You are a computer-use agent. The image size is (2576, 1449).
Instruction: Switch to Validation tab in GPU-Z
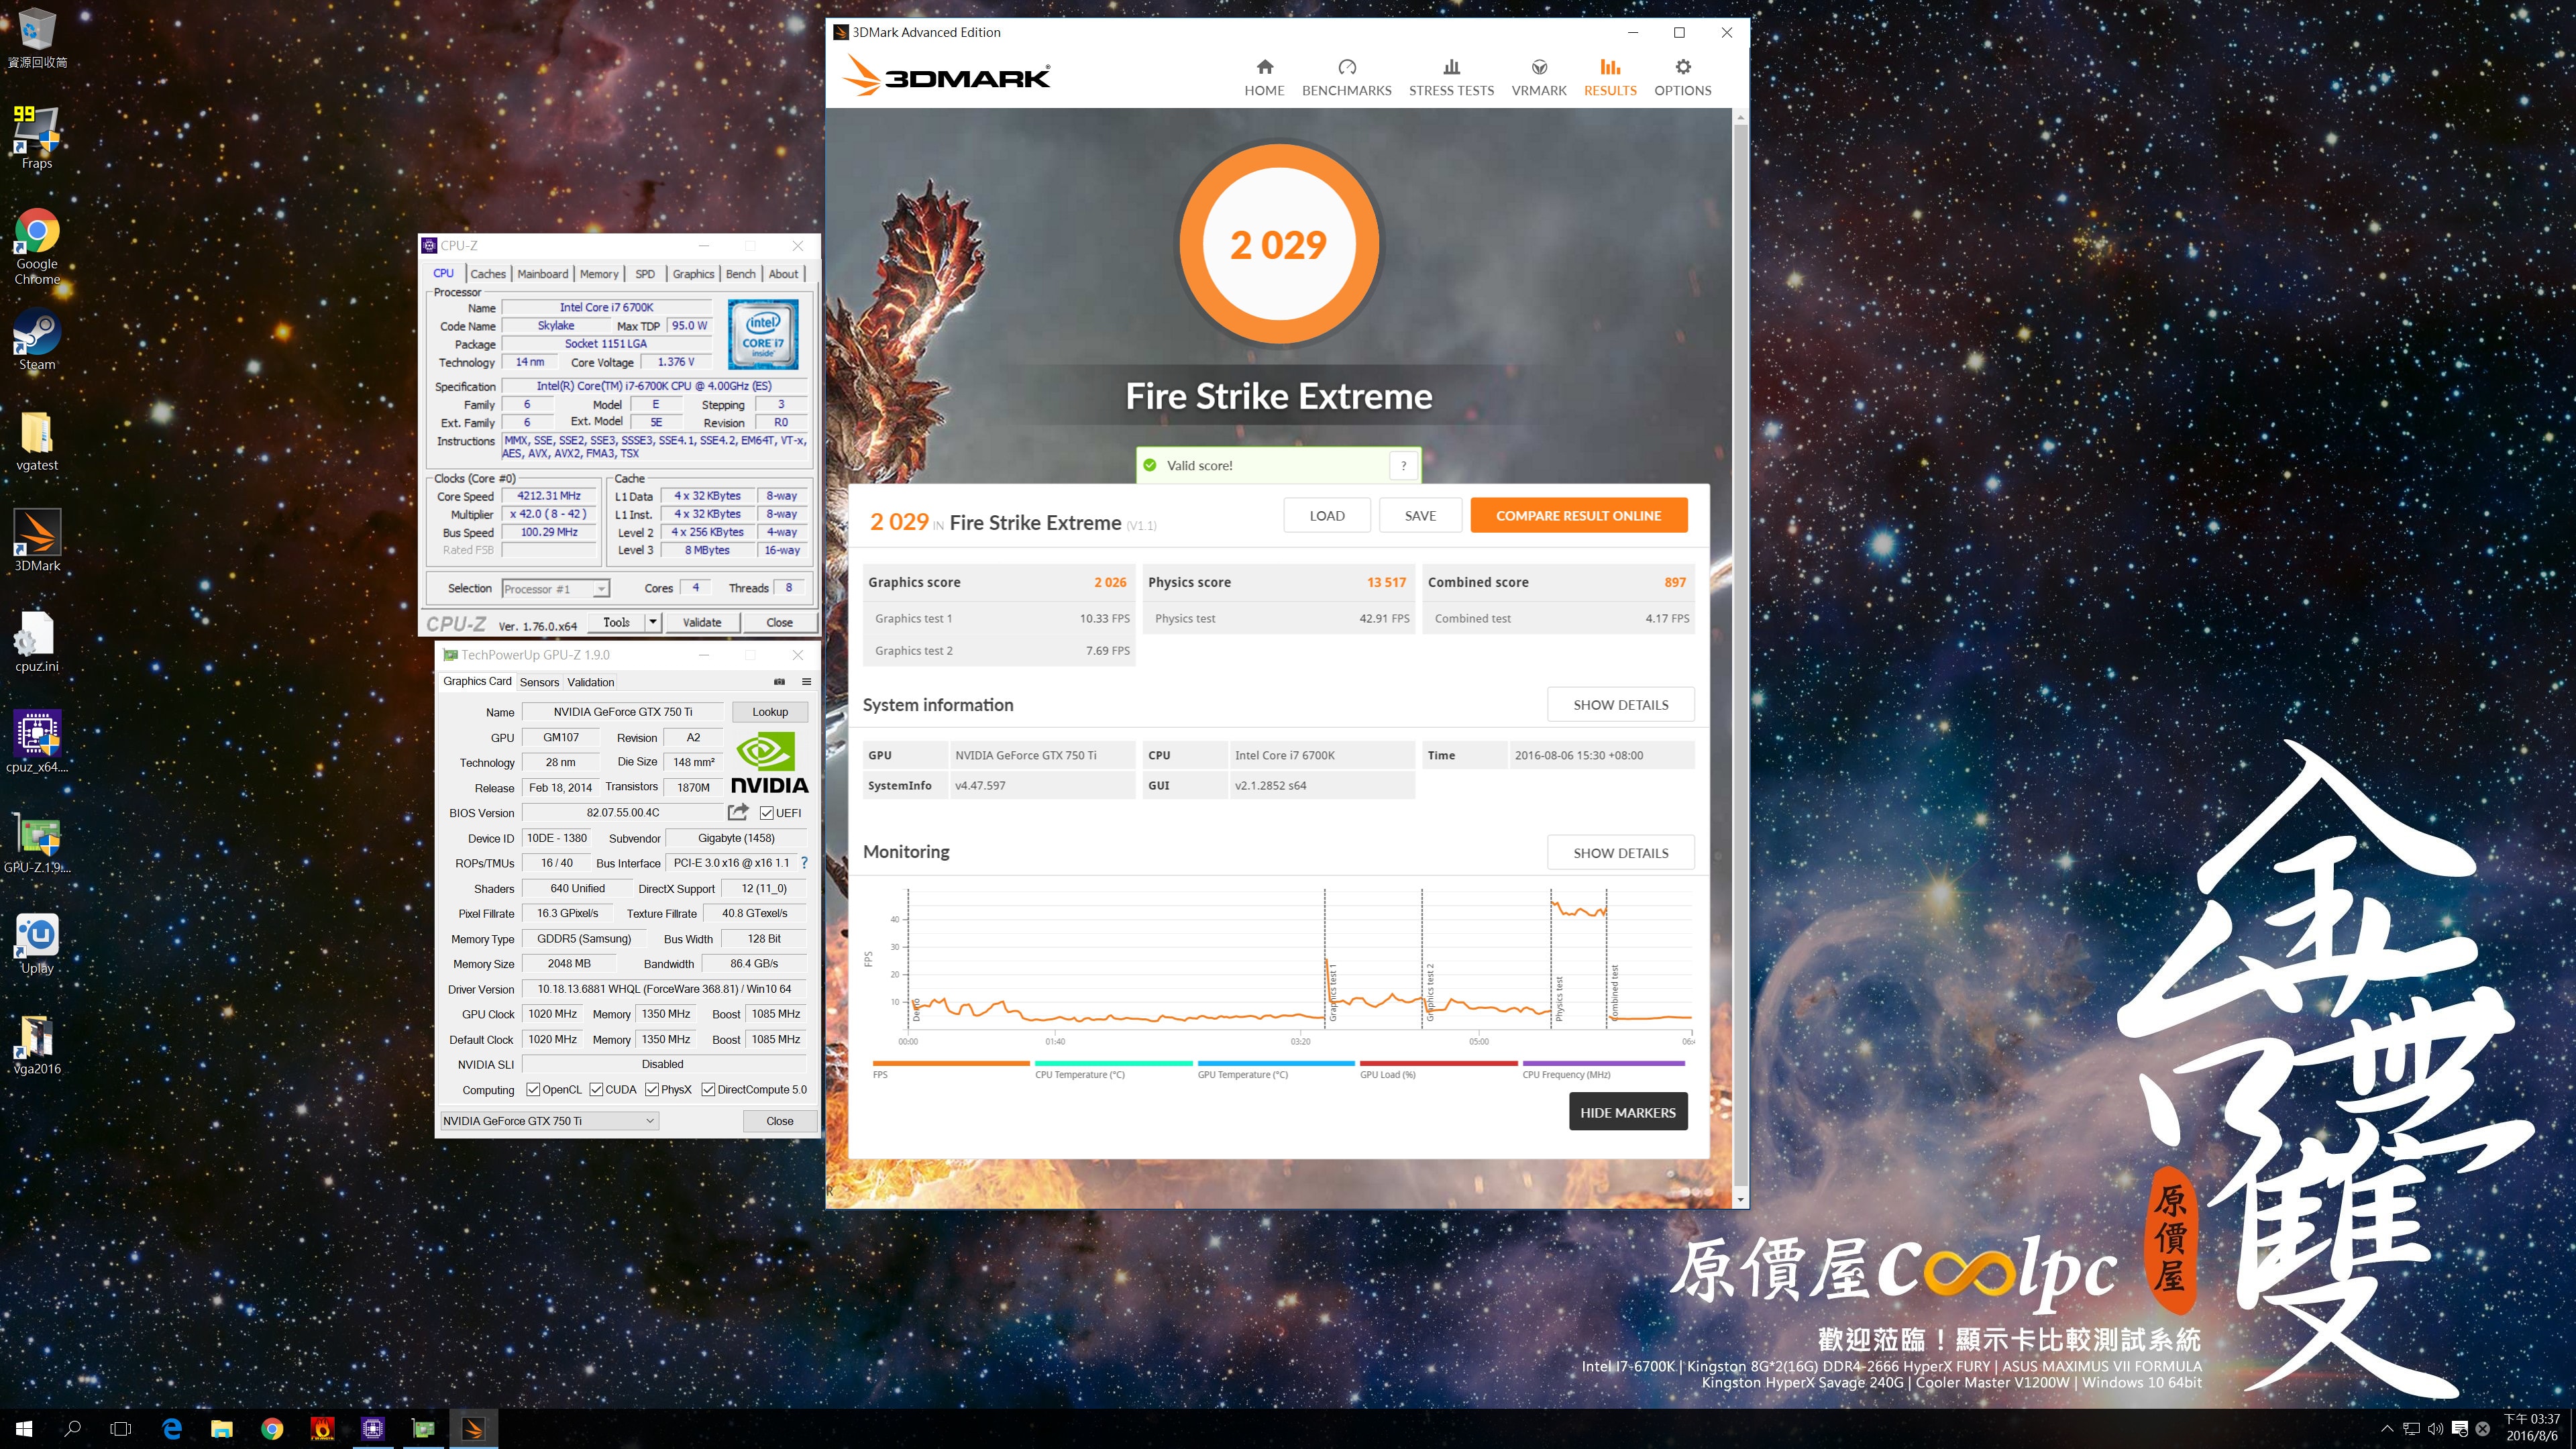point(591,682)
